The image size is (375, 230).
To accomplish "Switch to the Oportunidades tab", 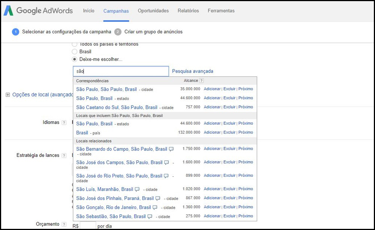I will pos(153,11).
